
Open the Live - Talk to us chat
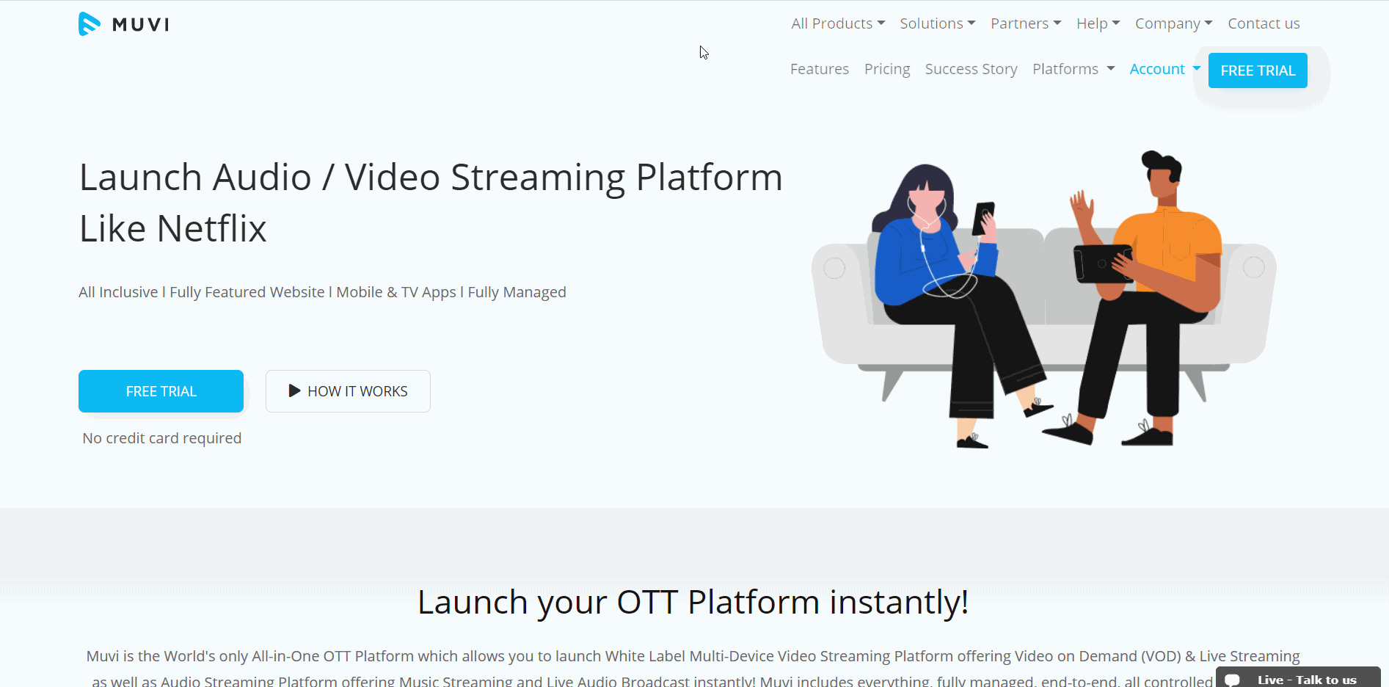[x=1298, y=678]
